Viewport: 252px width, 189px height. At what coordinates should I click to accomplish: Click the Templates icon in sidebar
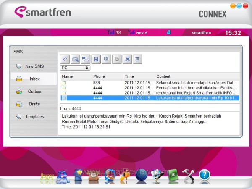[x=19, y=116]
